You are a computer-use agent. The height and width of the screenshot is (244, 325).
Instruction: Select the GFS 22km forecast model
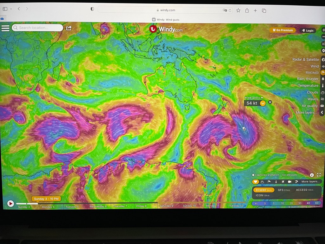284,190
